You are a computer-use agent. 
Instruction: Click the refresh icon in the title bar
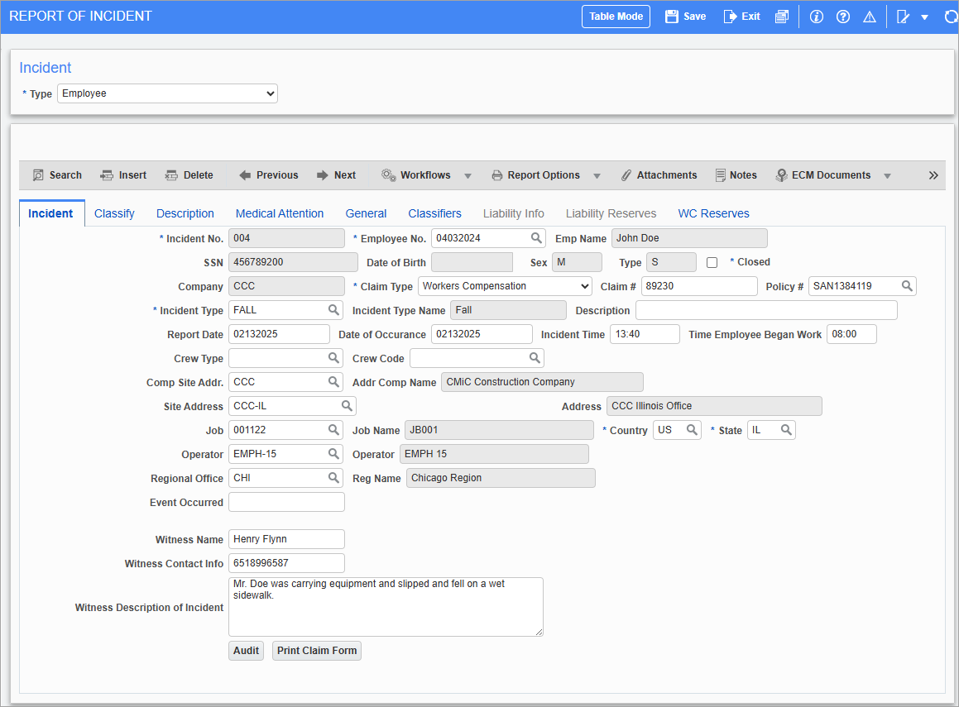950,16
